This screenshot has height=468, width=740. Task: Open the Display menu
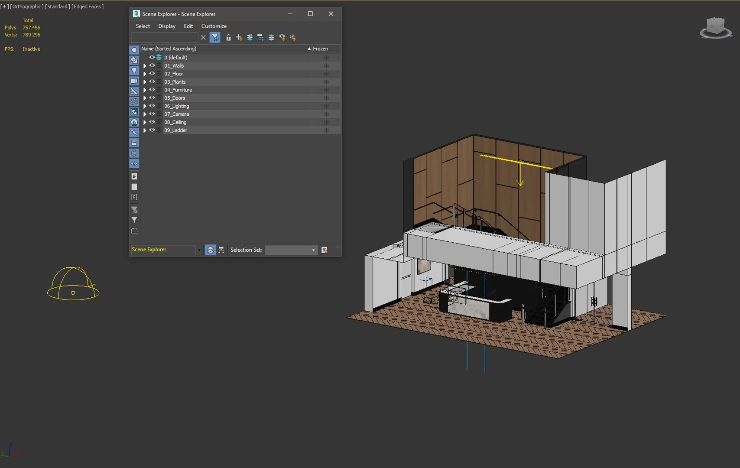point(167,26)
